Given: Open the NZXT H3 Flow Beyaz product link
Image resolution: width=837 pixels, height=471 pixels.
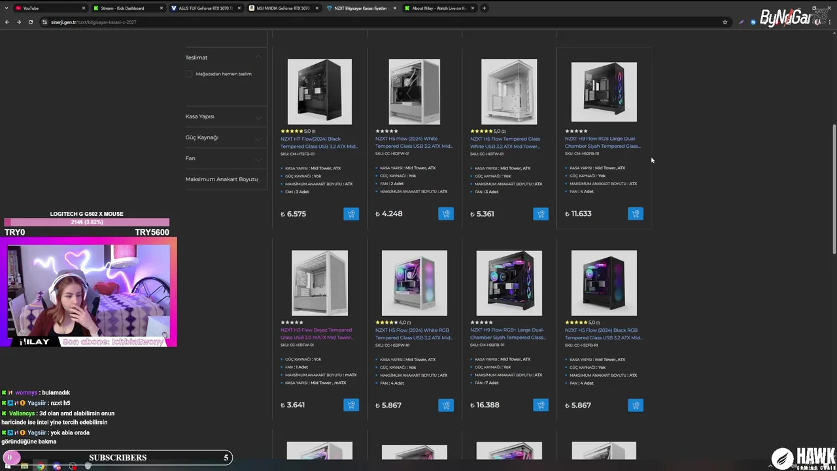Looking at the screenshot, I should click(317, 334).
